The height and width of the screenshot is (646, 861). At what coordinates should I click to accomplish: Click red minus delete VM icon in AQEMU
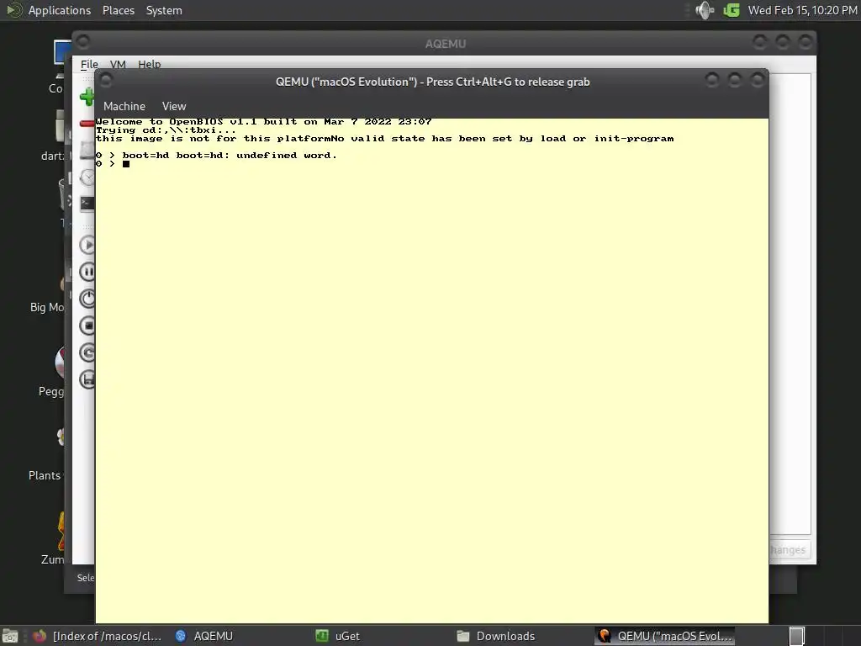[x=87, y=123]
